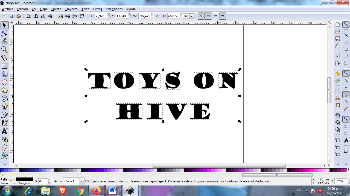Toggle snap to cusp nodes
Viewport: 350px width, 196px height.
pos(346,95)
